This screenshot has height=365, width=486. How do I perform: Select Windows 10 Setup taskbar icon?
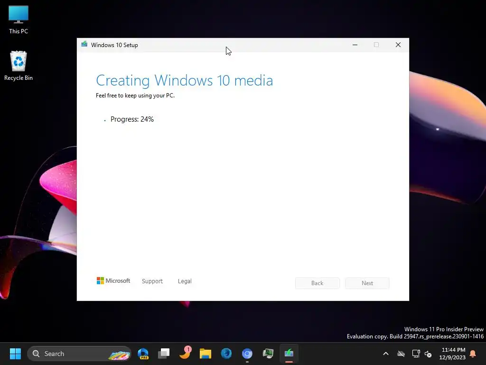289,353
